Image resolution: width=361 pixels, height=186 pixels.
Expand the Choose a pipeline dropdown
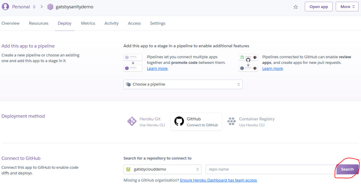(183, 84)
